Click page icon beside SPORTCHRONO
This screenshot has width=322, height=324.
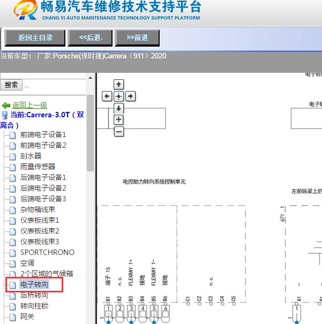point(13,253)
